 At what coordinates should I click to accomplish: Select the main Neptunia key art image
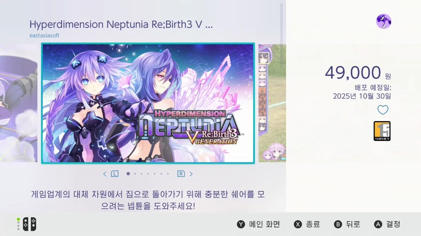[148, 103]
